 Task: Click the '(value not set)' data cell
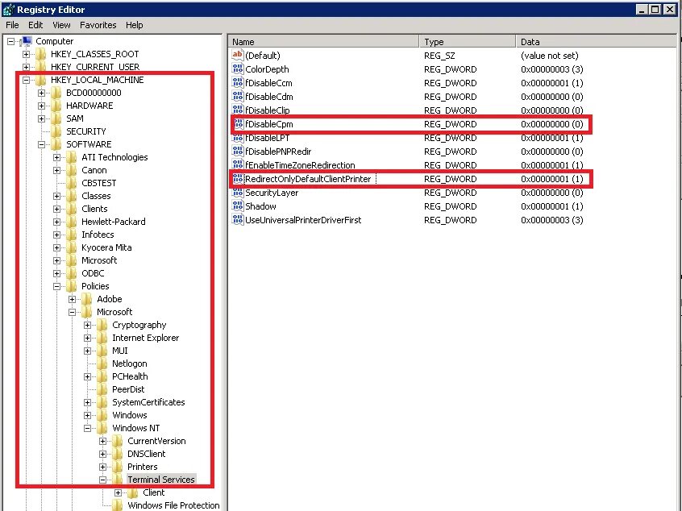549,56
